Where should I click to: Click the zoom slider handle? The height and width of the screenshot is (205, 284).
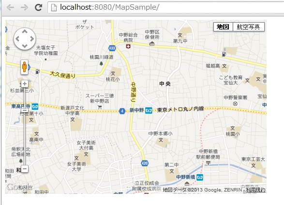[x=25, y=110]
